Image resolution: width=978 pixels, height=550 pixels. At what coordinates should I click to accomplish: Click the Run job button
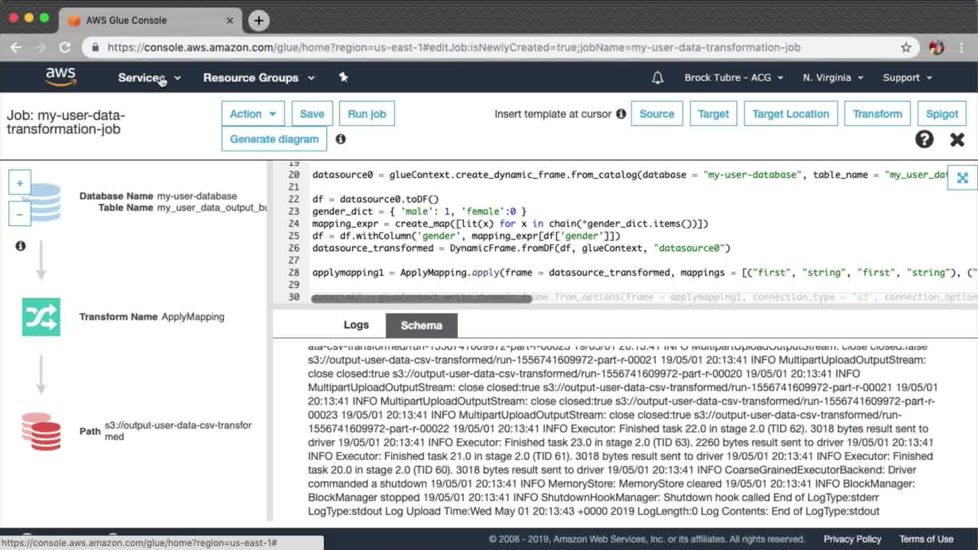[x=367, y=114]
